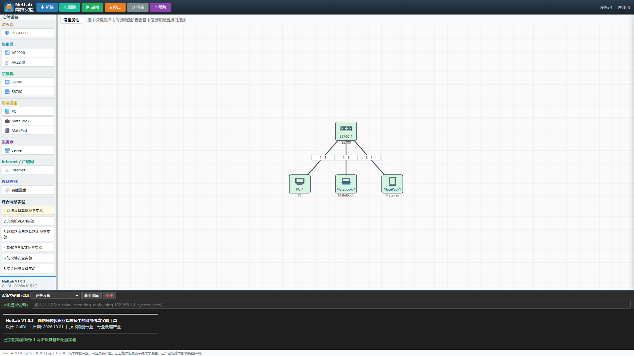This screenshot has width=634, height=356.
Task: Click the 设备: 4 device count
Action: [x=606, y=7]
